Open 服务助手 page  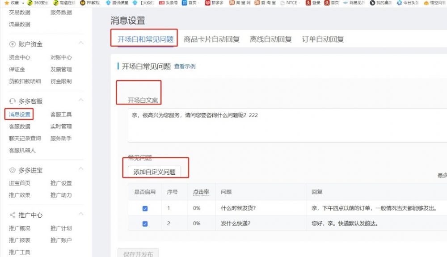pos(61,138)
